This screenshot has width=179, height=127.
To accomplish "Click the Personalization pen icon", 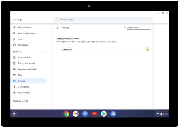I will pyautogui.click(x=14, y=27).
